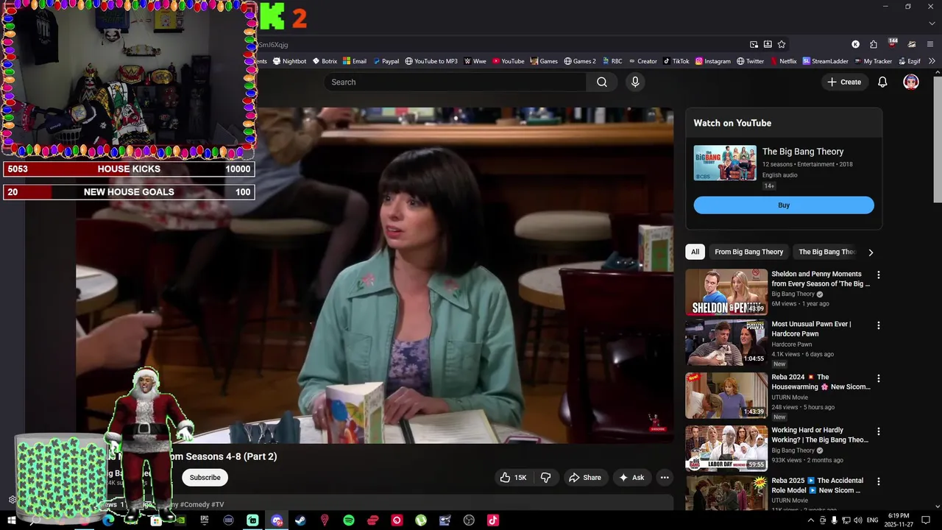Open the Netflix bookmark
This screenshot has height=530, width=942.
(783, 61)
